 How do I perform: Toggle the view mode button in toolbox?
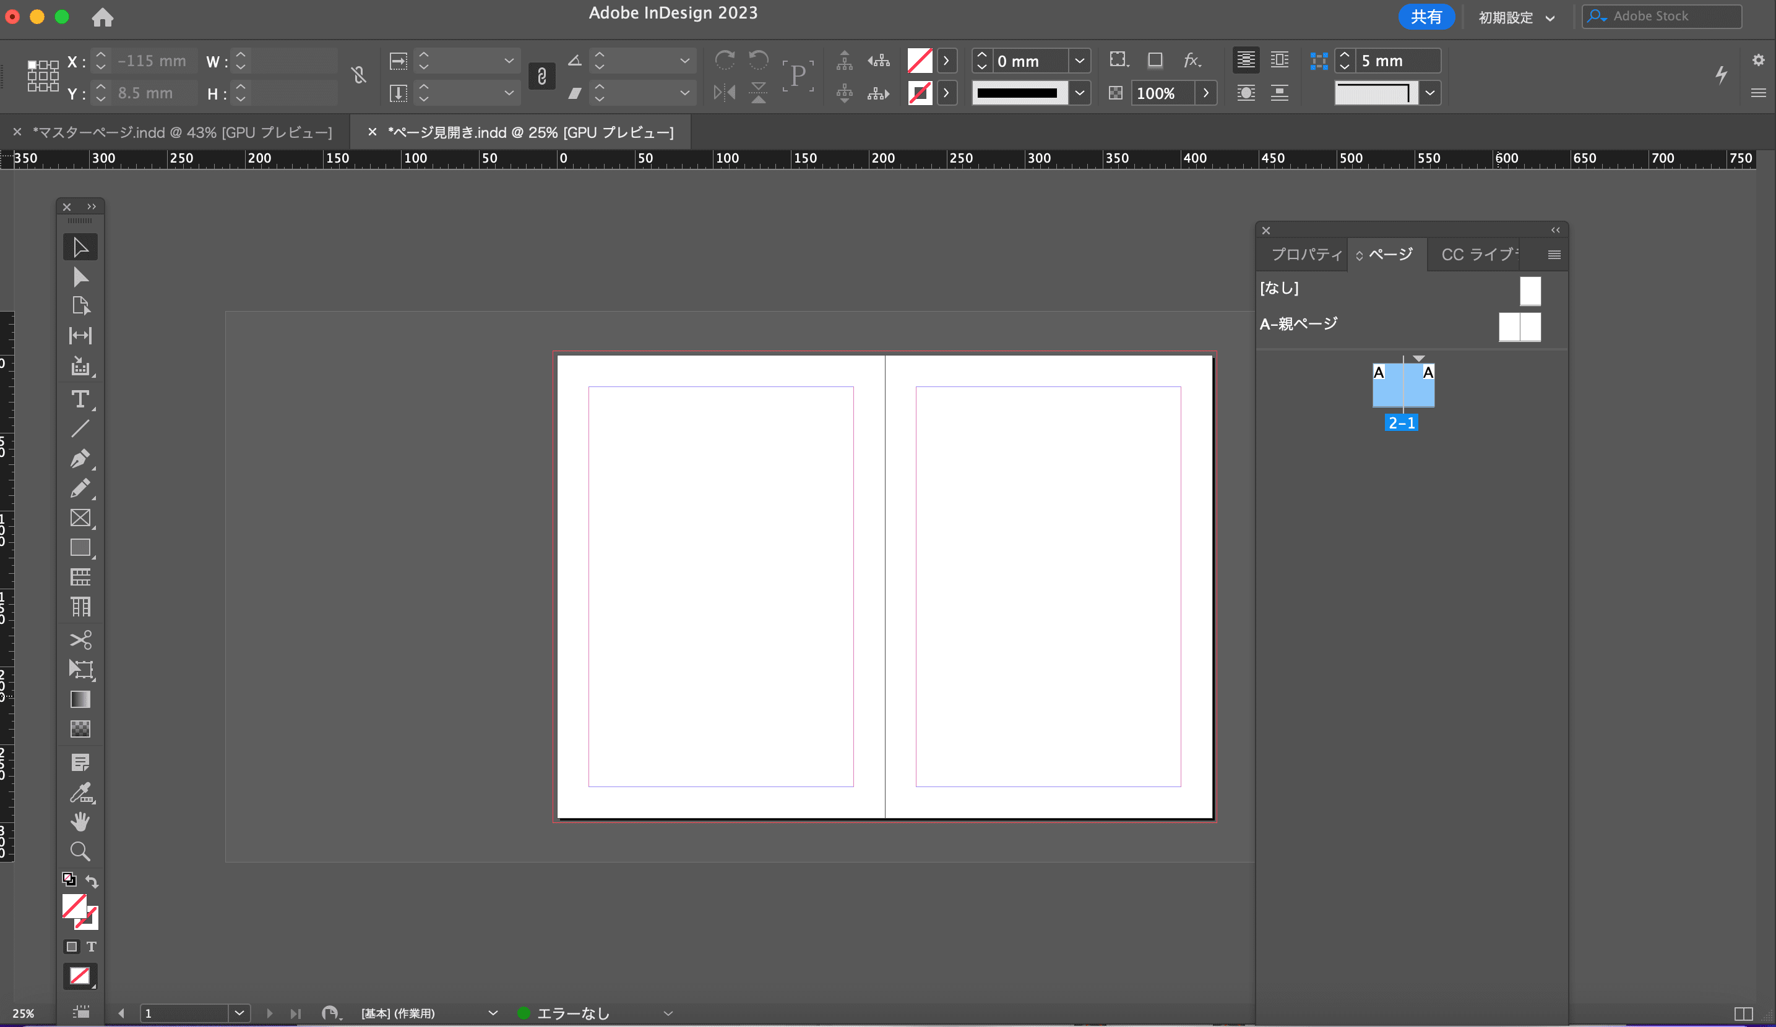pos(80,1013)
